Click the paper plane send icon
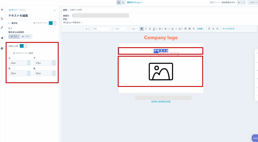 pos(2,38)
